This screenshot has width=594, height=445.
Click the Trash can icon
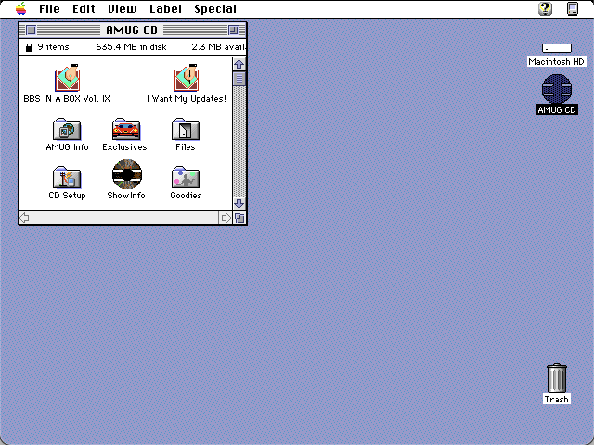557,378
